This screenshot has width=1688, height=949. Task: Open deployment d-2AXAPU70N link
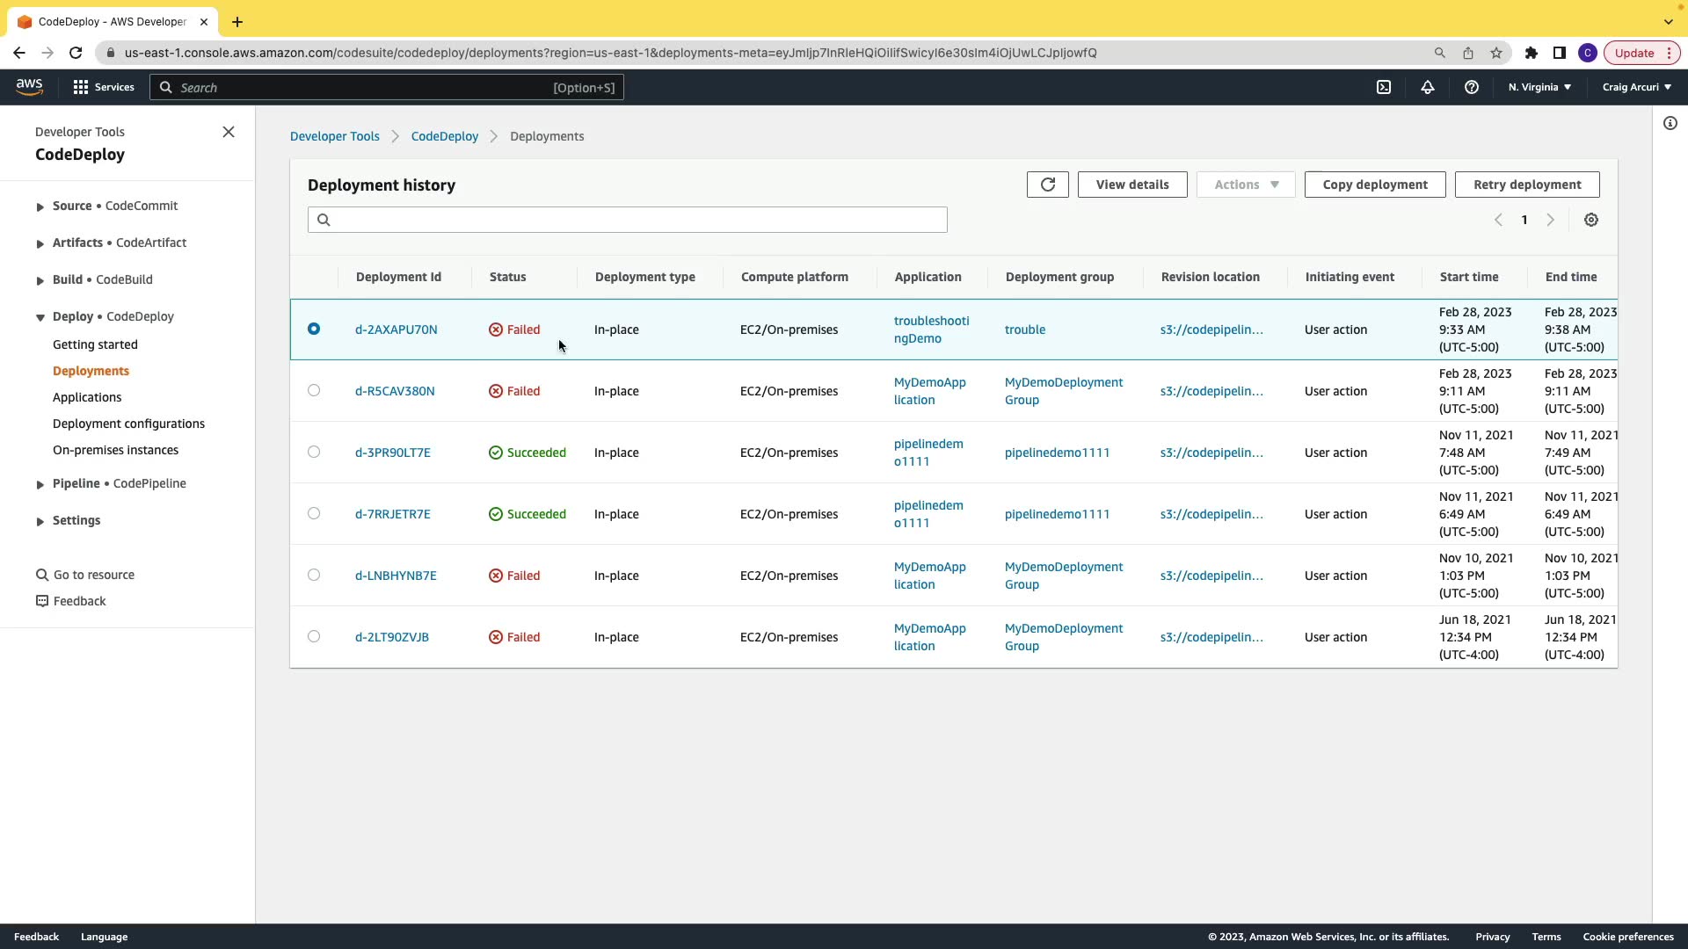pos(396,330)
